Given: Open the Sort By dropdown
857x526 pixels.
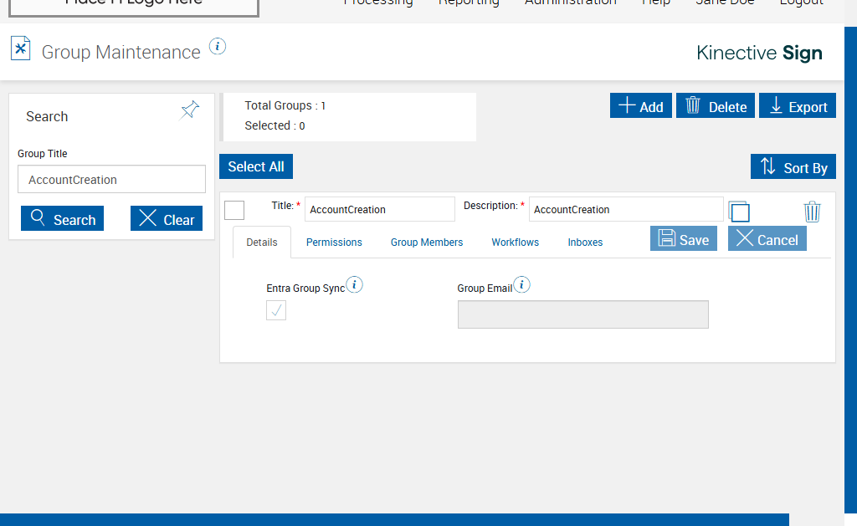Looking at the screenshot, I should pyautogui.click(x=793, y=166).
